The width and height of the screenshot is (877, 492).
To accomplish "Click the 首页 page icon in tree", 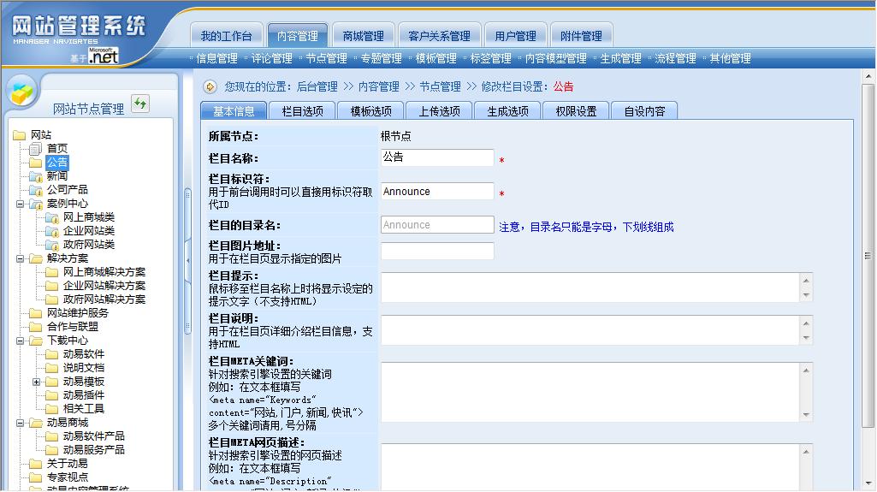I will click(35, 149).
